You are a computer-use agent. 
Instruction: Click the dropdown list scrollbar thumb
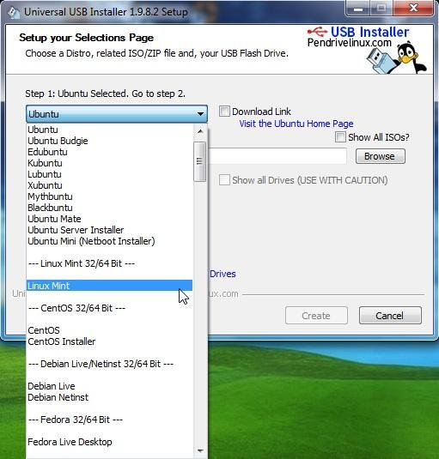pos(200,161)
